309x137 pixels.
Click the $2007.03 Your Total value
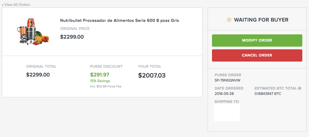pyautogui.click(x=152, y=75)
